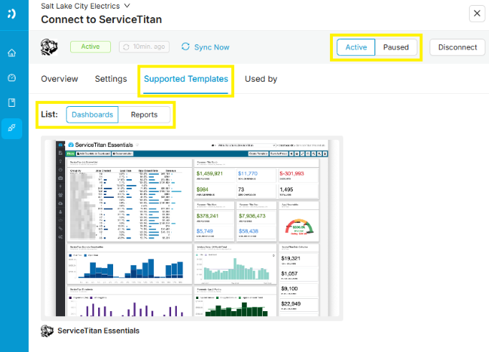Open the reports book icon in sidebar
The image size is (489, 352).
(x=11, y=103)
